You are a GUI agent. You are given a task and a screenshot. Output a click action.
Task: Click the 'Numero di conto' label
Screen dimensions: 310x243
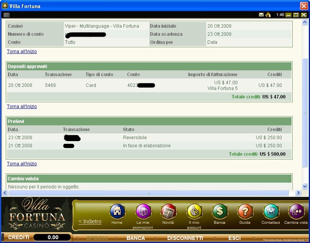[x=26, y=34]
